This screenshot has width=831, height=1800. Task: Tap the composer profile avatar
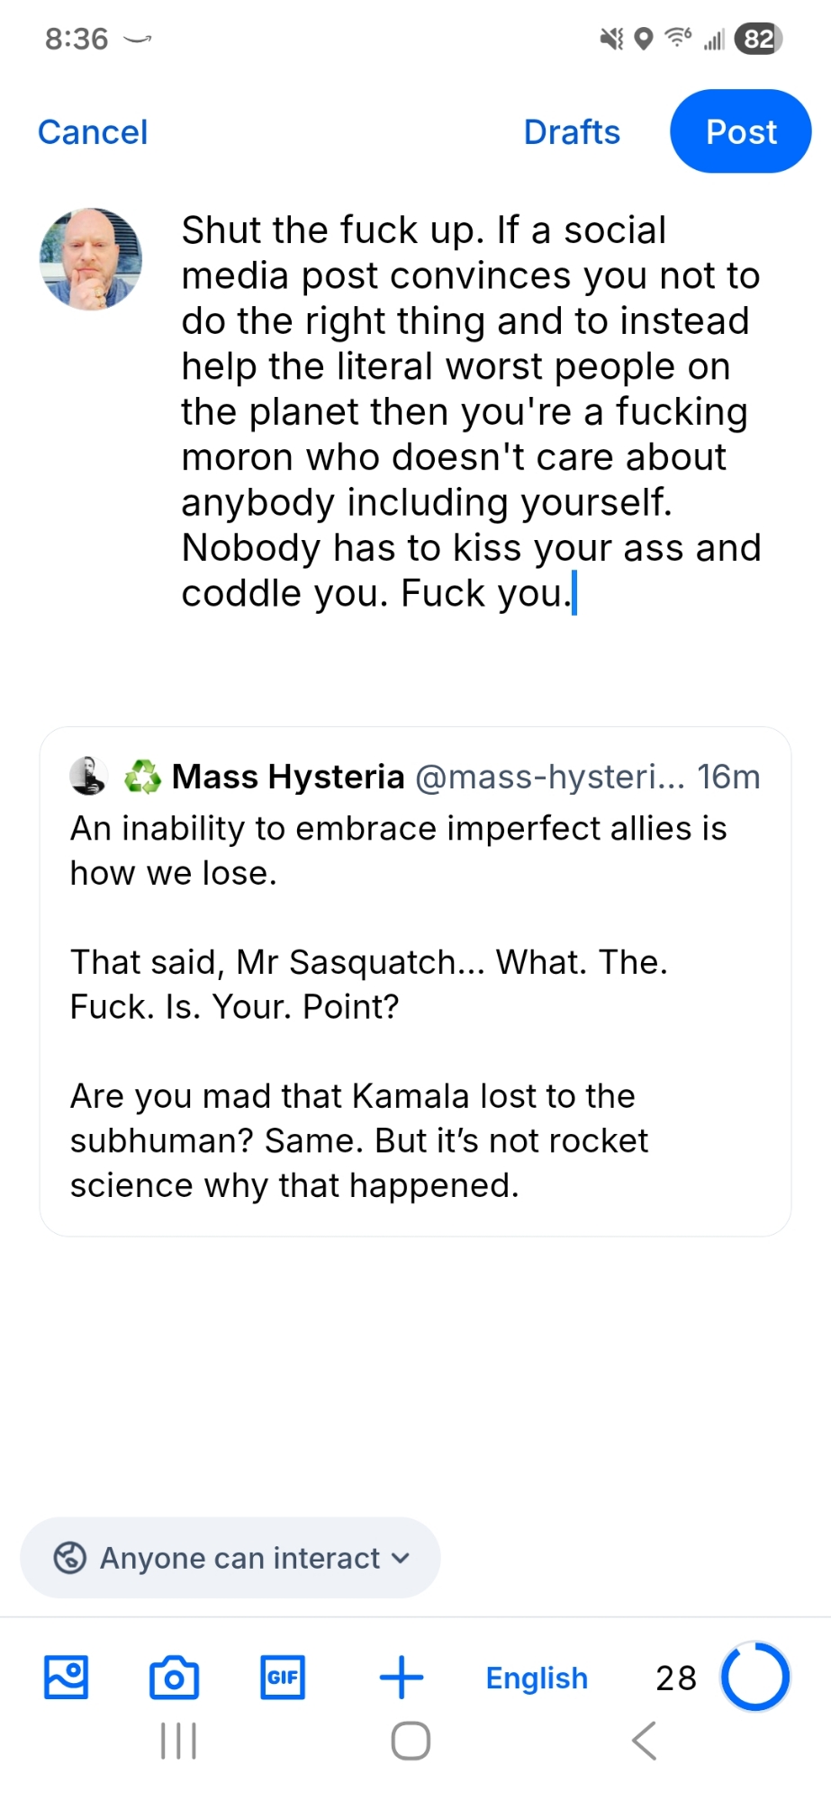click(x=91, y=259)
